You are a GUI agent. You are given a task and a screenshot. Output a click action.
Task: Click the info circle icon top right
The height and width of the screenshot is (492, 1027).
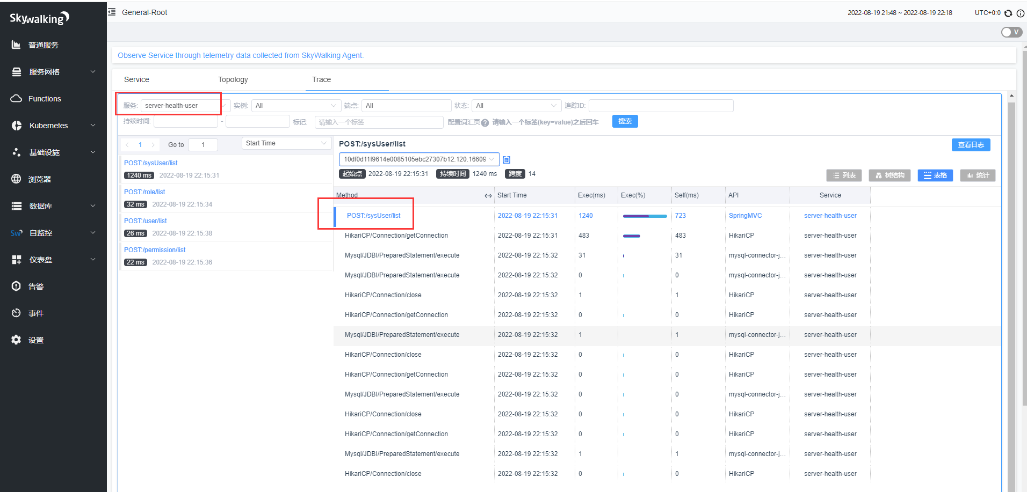(1020, 13)
